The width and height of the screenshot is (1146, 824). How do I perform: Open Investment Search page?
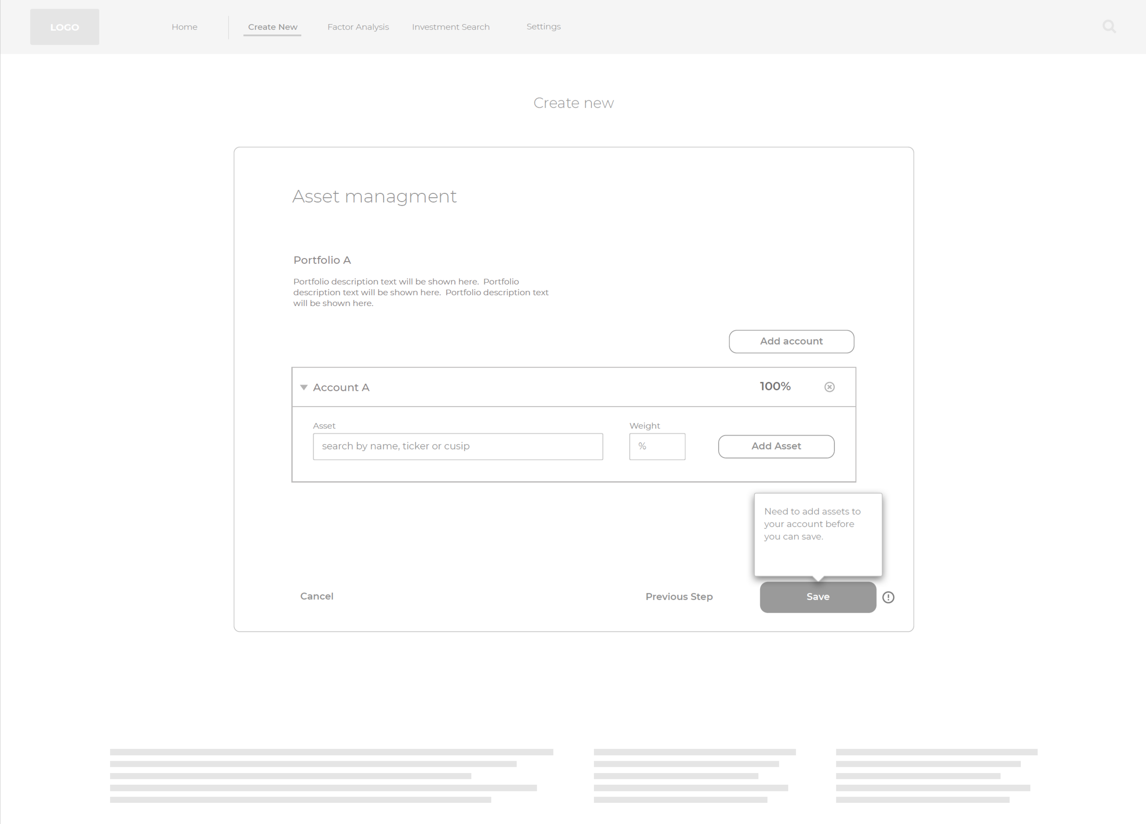click(450, 27)
